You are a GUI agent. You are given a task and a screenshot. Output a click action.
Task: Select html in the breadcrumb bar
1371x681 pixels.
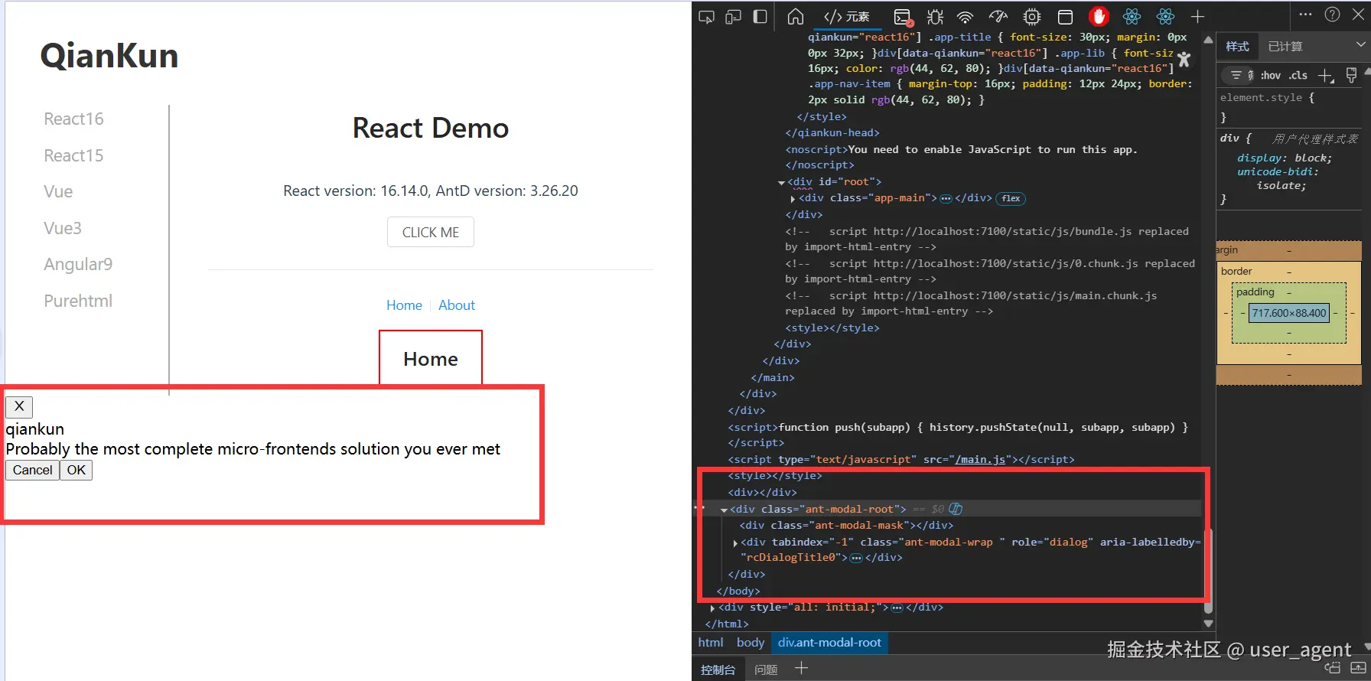click(x=711, y=643)
